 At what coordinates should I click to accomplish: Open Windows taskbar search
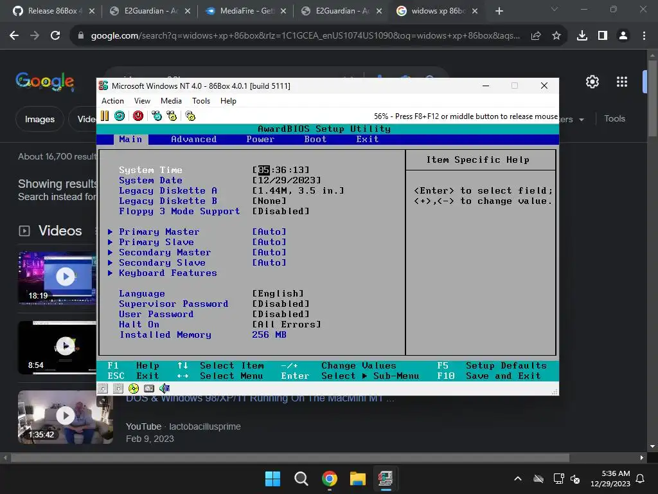301,479
